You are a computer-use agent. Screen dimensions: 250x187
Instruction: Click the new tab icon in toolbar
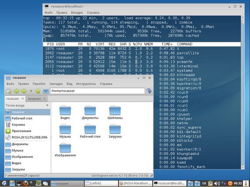(x=8, y=91)
